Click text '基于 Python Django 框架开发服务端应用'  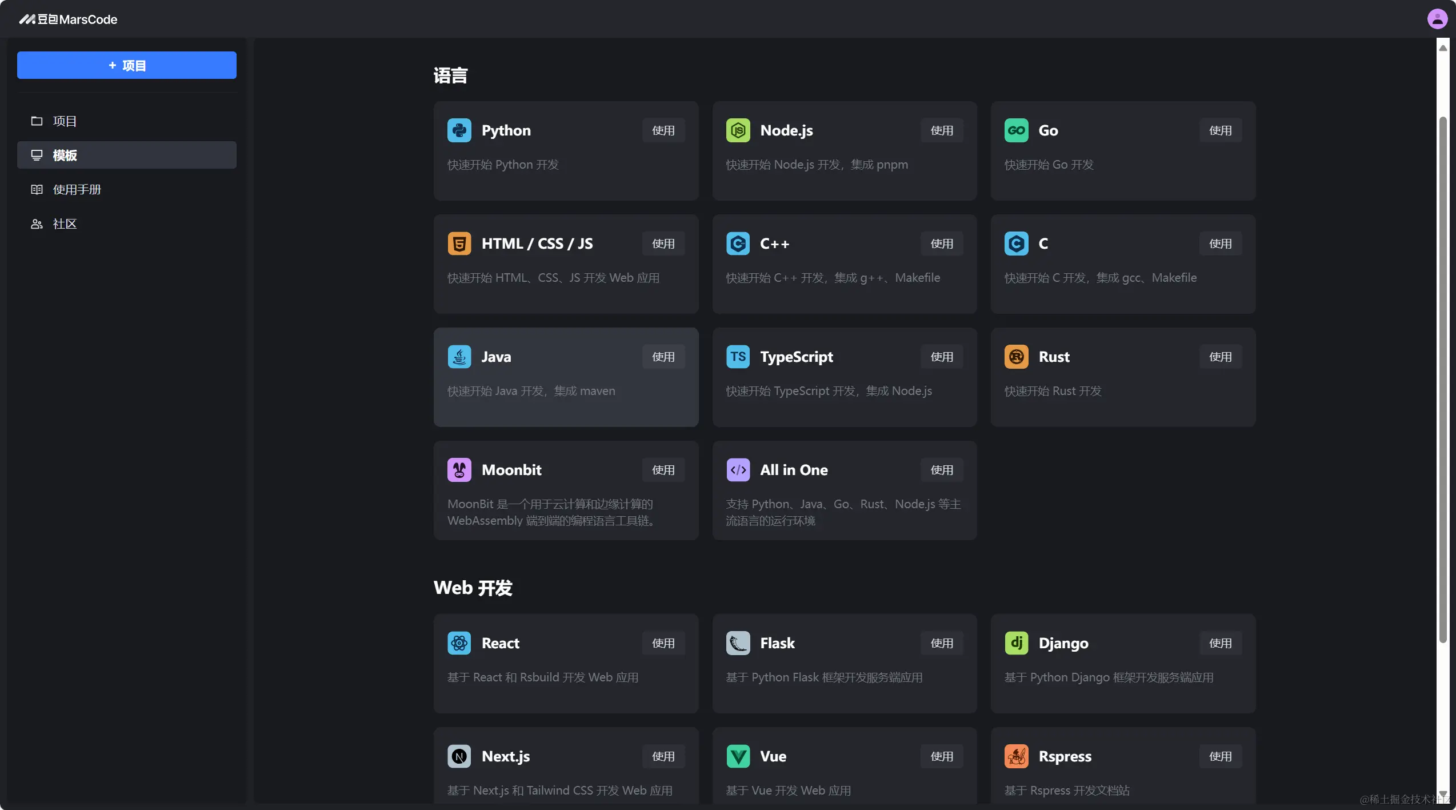(x=1109, y=677)
